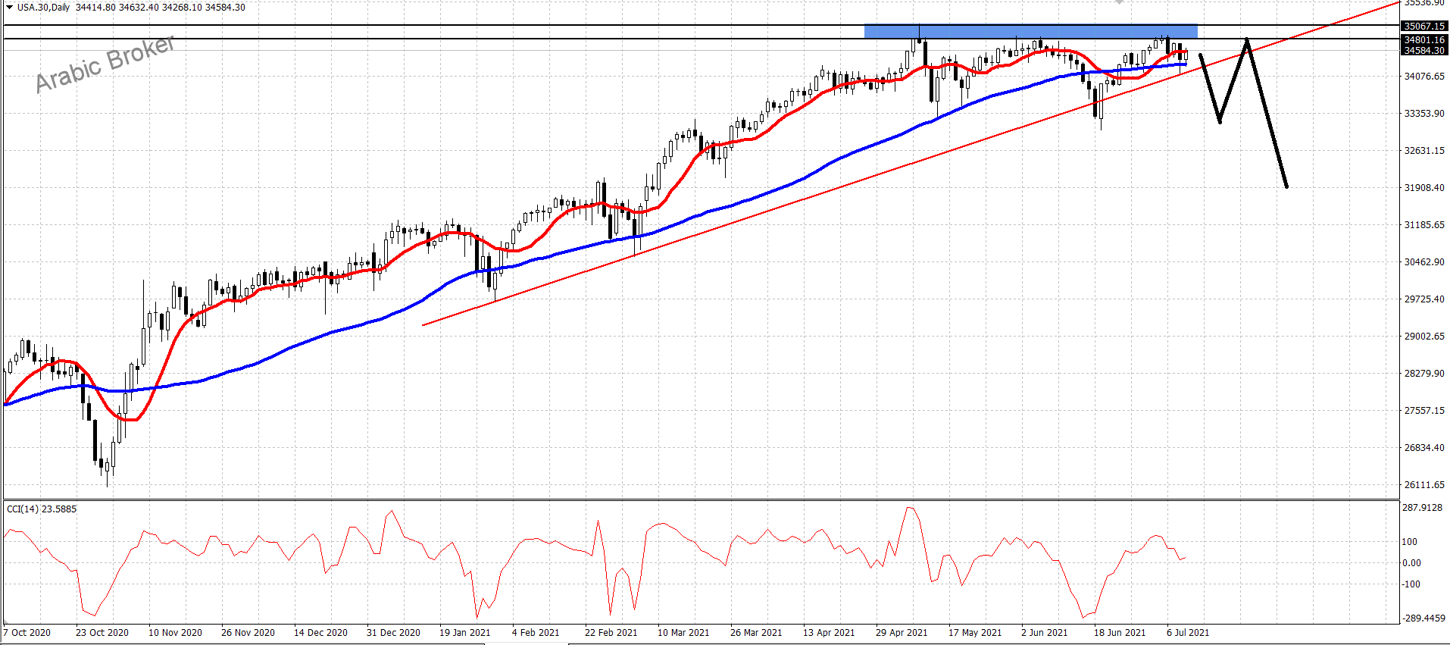Click the 6 Jul 2021 date label
This screenshot has width=1450, height=645.
coord(1188,633)
